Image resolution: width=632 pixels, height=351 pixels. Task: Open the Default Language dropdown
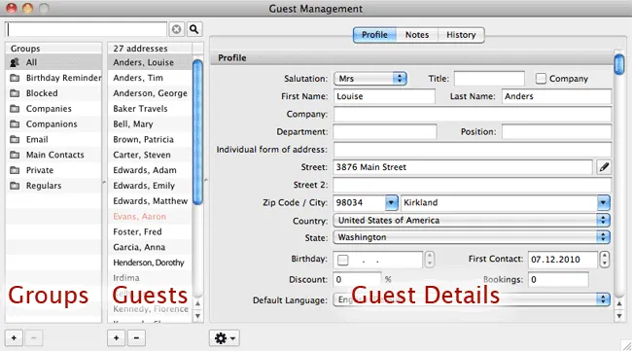[472, 299]
